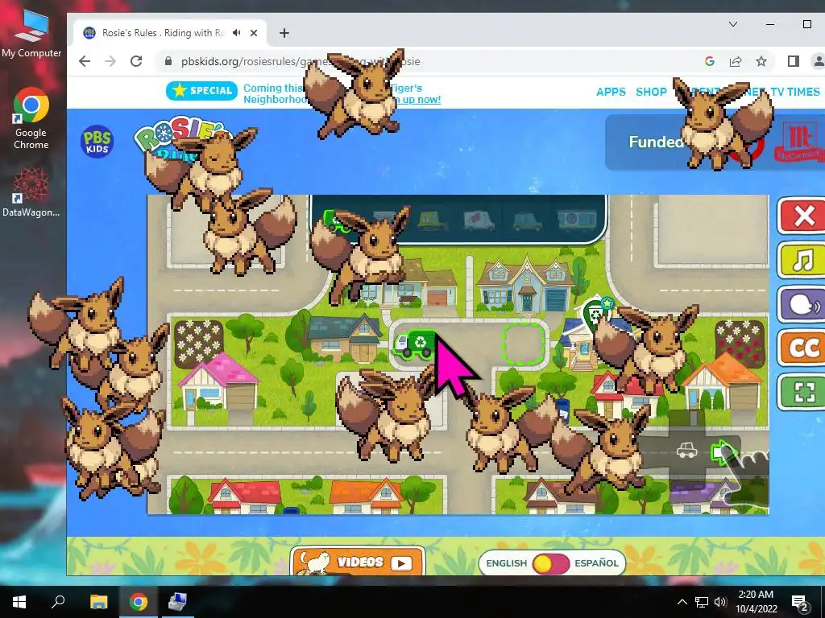Click the green recycling truck on road

click(x=415, y=344)
